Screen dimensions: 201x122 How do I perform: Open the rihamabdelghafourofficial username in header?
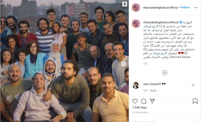point(160,7)
